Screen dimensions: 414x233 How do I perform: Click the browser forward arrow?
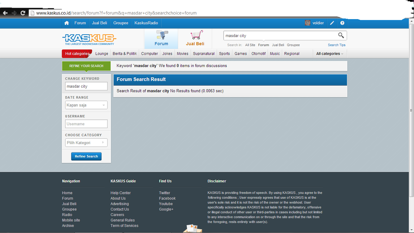tap(14, 13)
